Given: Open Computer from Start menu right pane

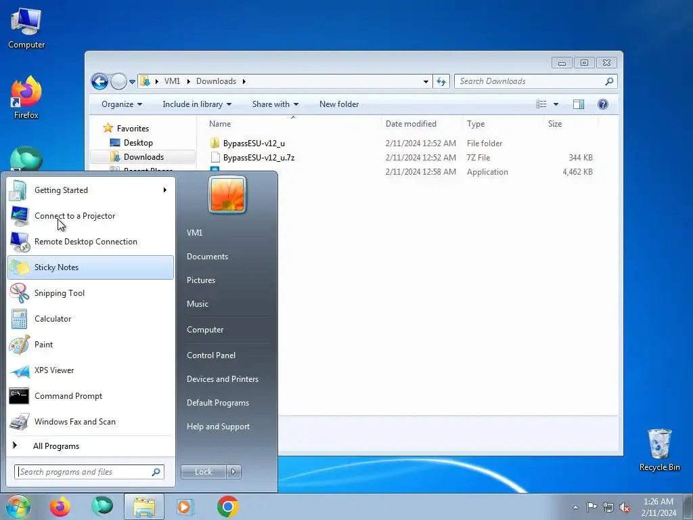Looking at the screenshot, I should [x=205, y=330].
